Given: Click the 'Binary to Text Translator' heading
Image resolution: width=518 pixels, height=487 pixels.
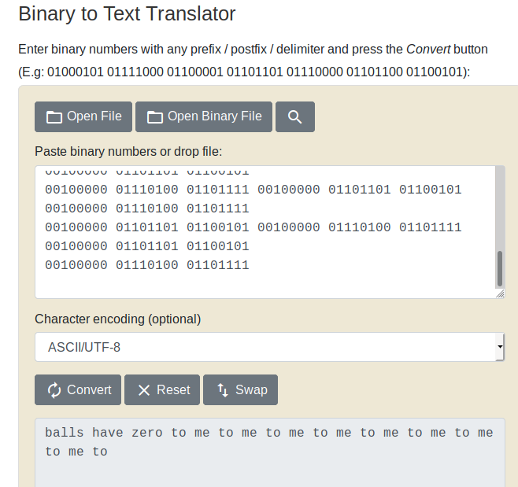Looking at the screenshot, I should (127, 14).
